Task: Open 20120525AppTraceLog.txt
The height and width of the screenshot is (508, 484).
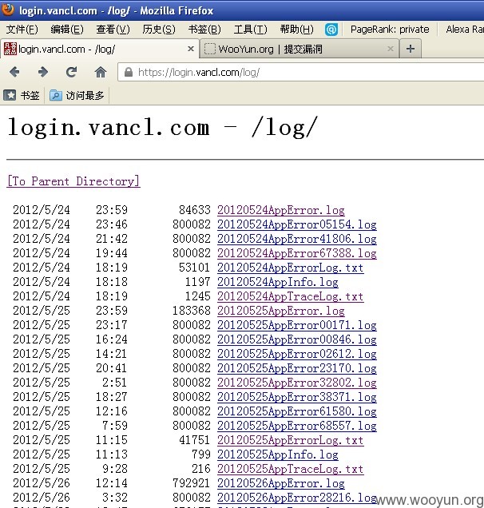Action: (290, 469)
